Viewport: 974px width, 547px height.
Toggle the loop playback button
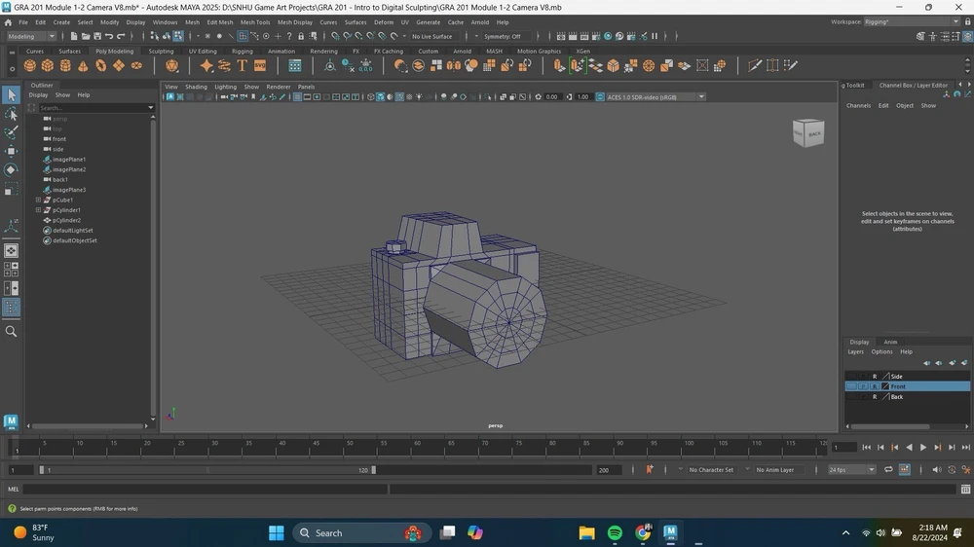click(888, 469)
